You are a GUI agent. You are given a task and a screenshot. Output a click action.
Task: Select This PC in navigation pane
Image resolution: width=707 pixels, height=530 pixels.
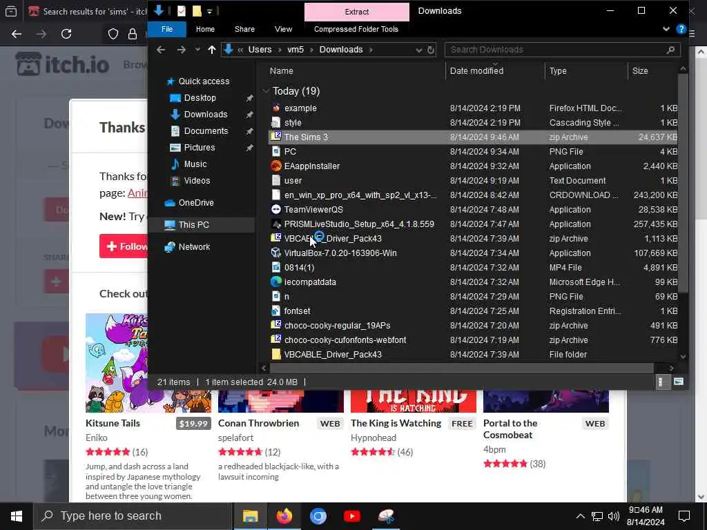[193, 224]
